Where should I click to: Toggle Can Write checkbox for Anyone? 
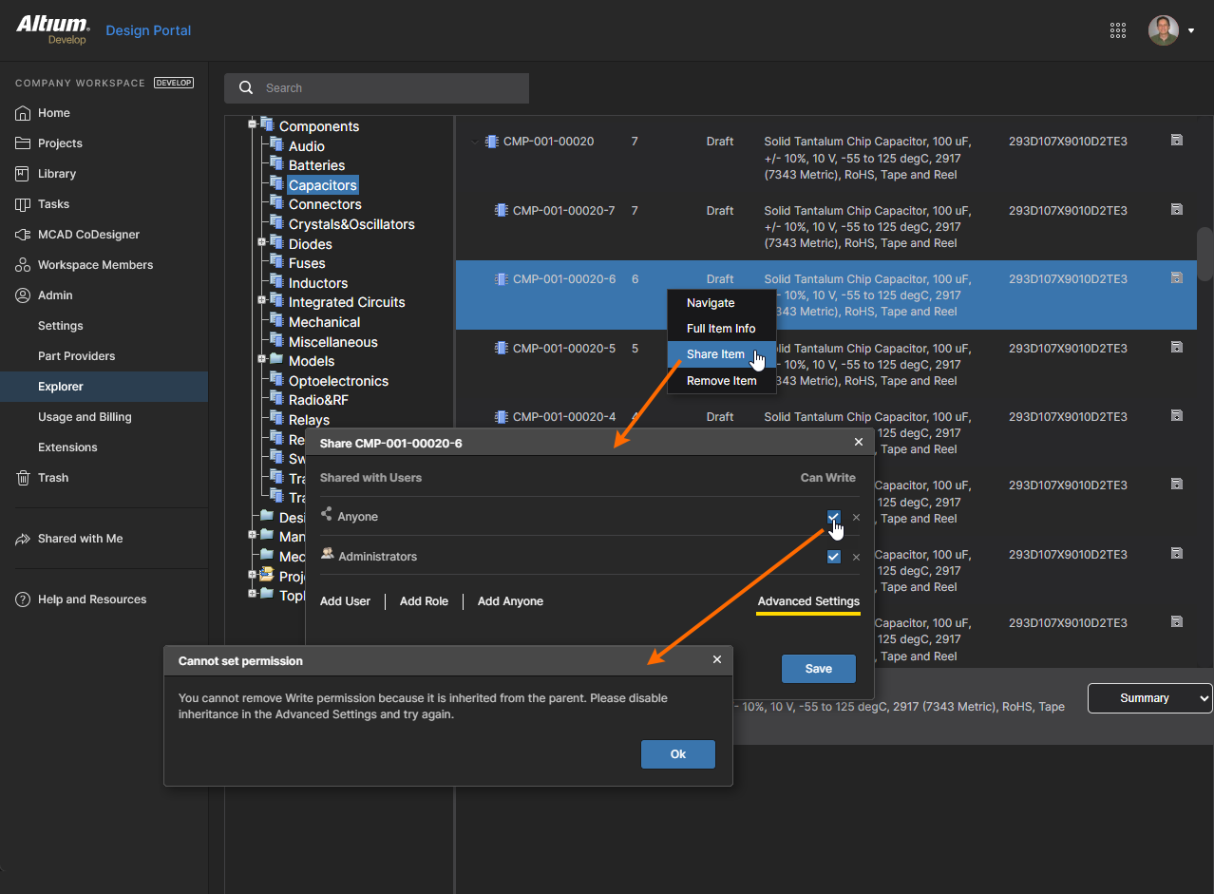tap(833, 517)
